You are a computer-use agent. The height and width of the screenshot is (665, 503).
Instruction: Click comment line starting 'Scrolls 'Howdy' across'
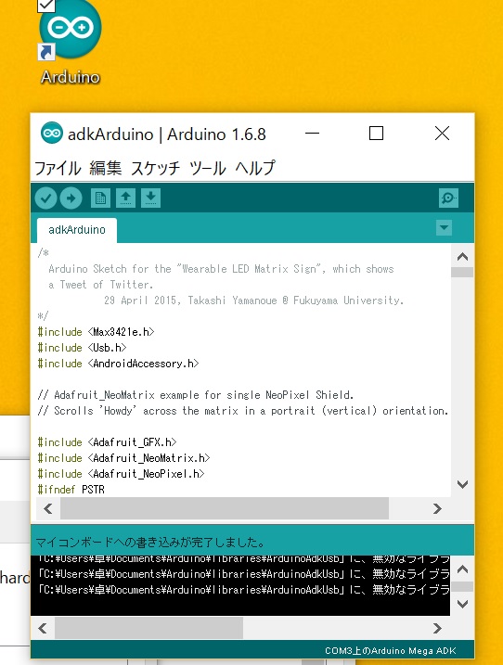tap(243, 411)
